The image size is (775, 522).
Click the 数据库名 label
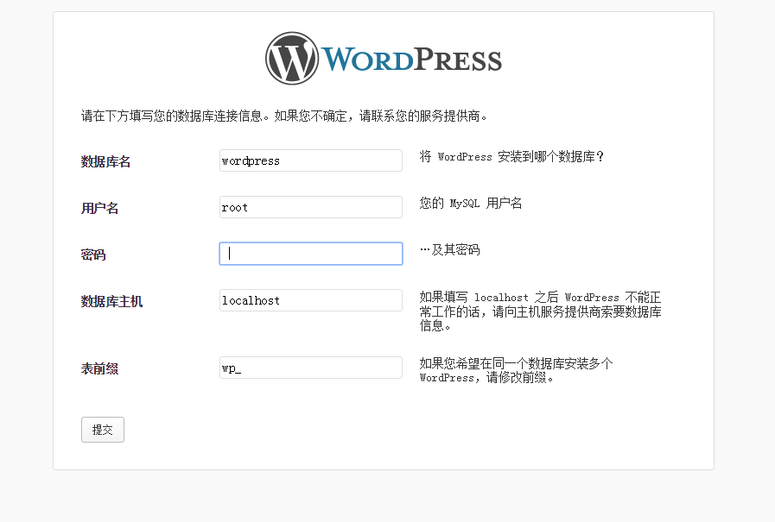coord(105,161)
